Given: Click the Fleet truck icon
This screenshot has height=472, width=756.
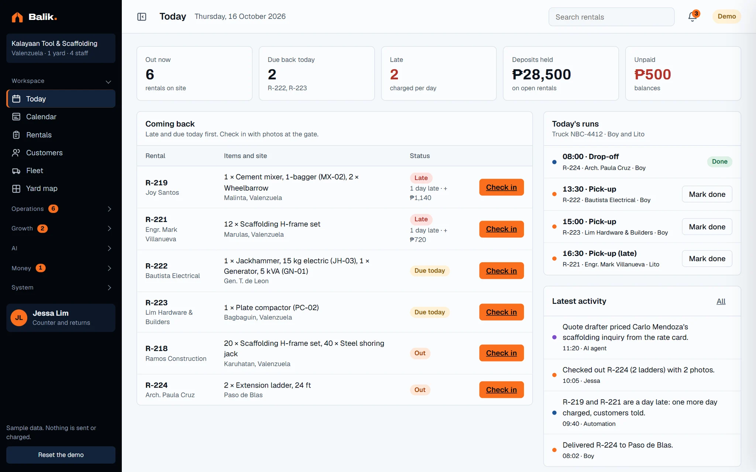Looking at the screenshot, I should (16, 171).
